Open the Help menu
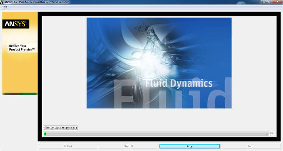The image size is (283, 151). pyautogui.click(x=4, y=7)
